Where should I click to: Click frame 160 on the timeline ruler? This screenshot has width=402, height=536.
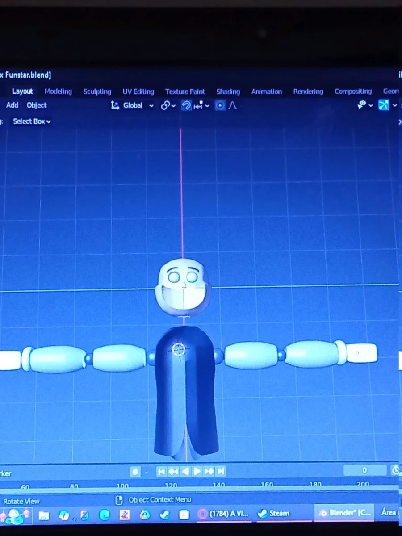click(267, 485)
